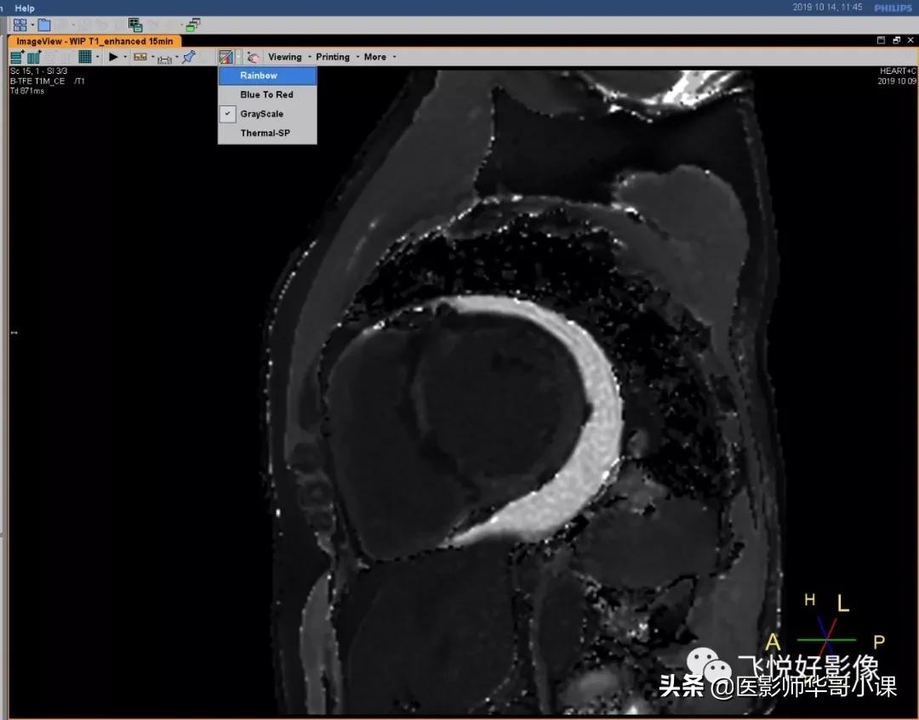Select the ImageView WIP T1_enhanced tab
The height and width of the screenshot is (720, 919).
tap(94, 41)
